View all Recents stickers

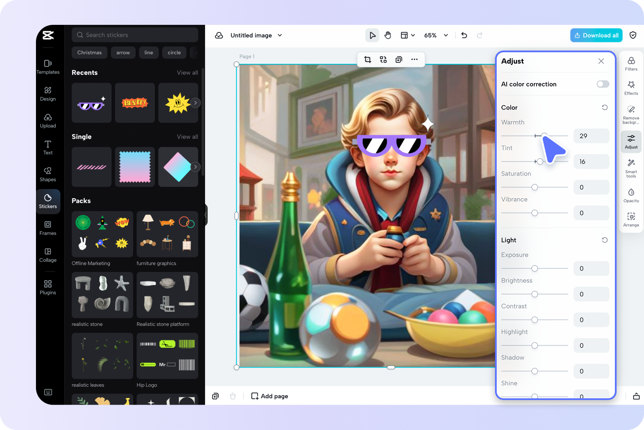[188, 73]
